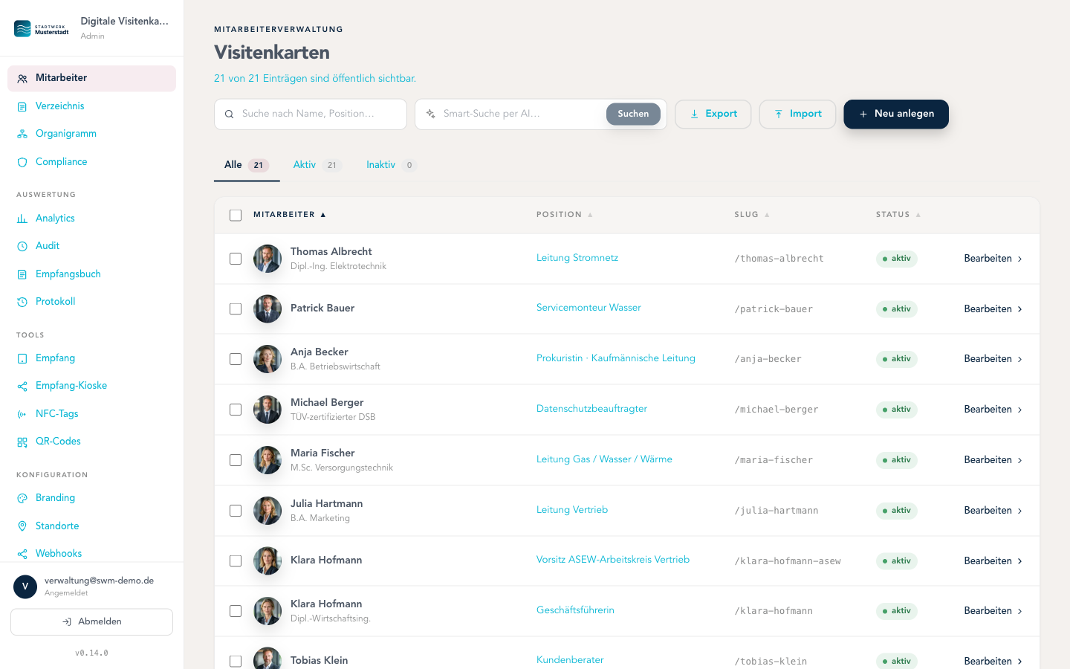This screenshot has width=1070, height=669.
Task: Click the Webhooks sidebar icon
Action: [x=22, y=554]
